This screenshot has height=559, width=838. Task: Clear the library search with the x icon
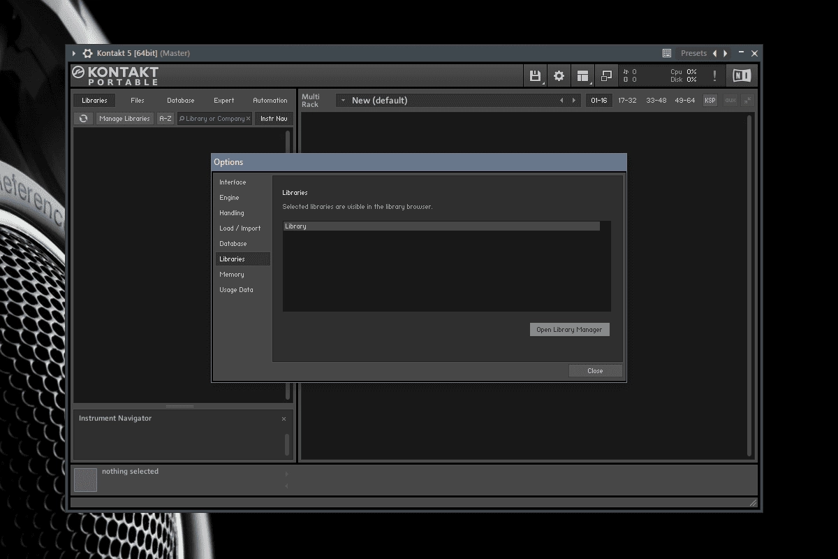tap(248, 119)
